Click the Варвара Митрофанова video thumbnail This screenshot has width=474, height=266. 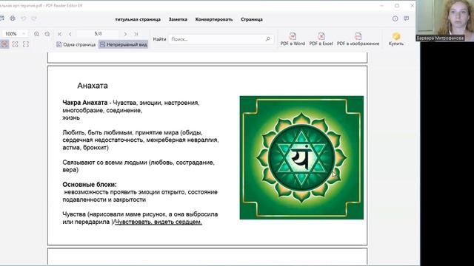tap(444, 21)
